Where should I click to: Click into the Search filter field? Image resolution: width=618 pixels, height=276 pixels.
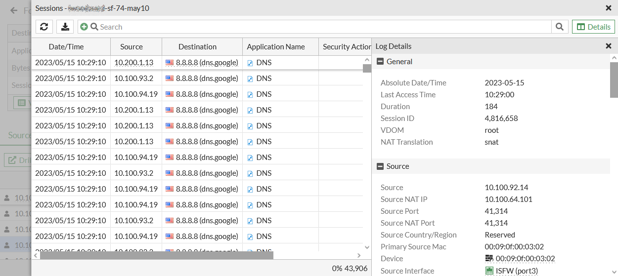[x=321, y=27]
